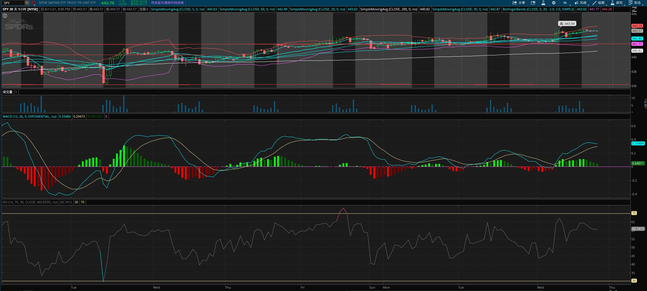
Task: Click the red symbol link indicator
Action: (x=33, y=3)
